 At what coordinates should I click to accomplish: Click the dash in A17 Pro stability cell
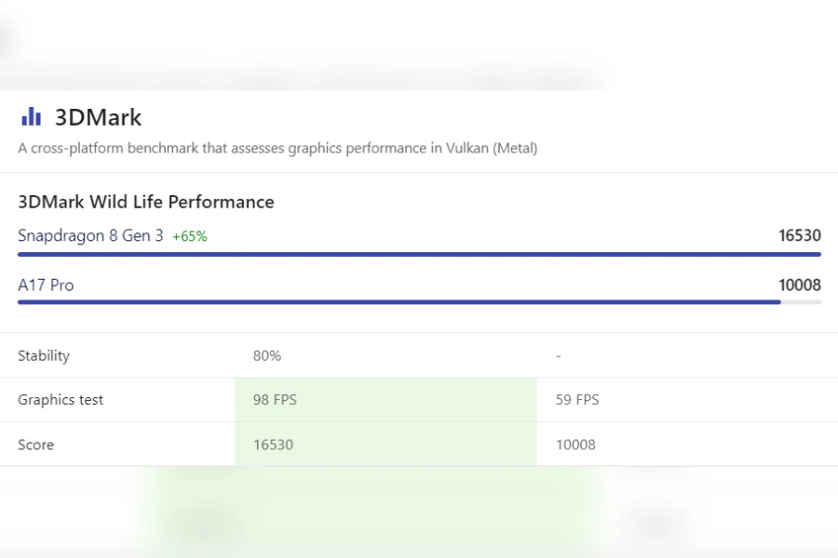pyautogui.click(x=558, y=356)
